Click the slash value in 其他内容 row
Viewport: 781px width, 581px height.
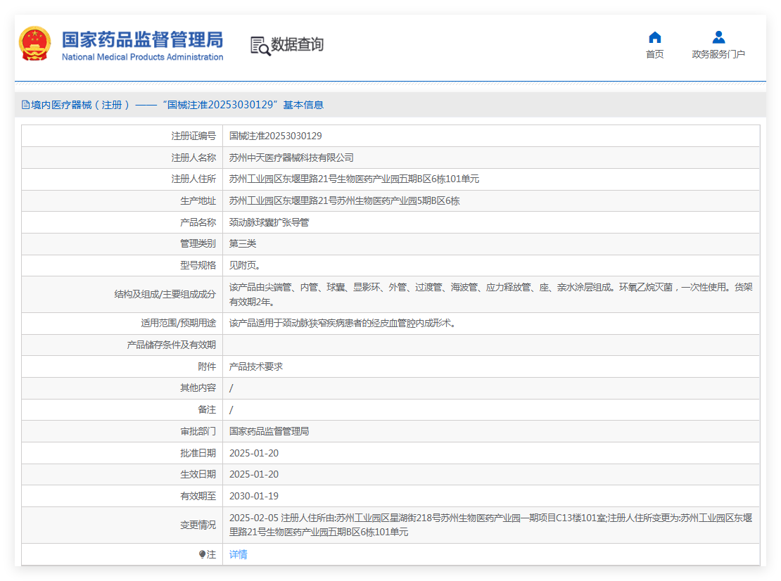tap(231, 388)
